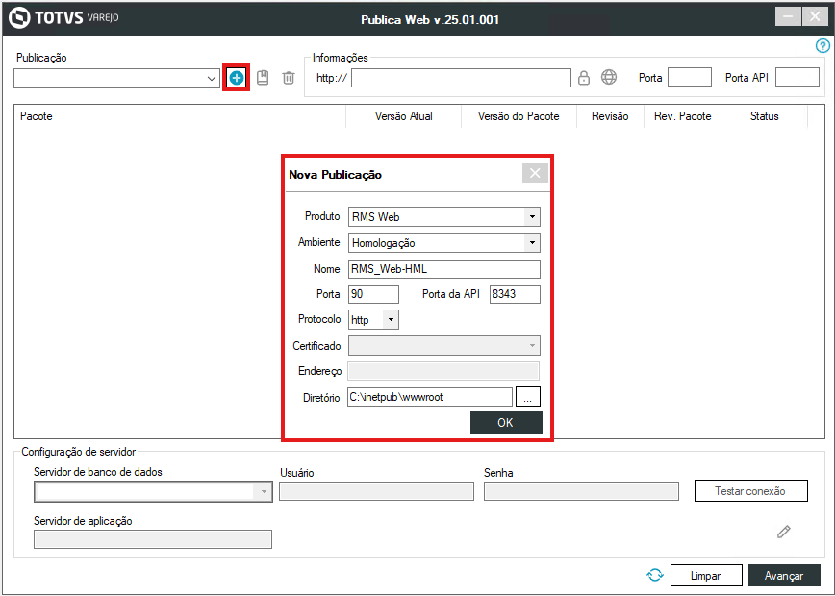Click the padlock icon beside the URL field

click(584, 78)
